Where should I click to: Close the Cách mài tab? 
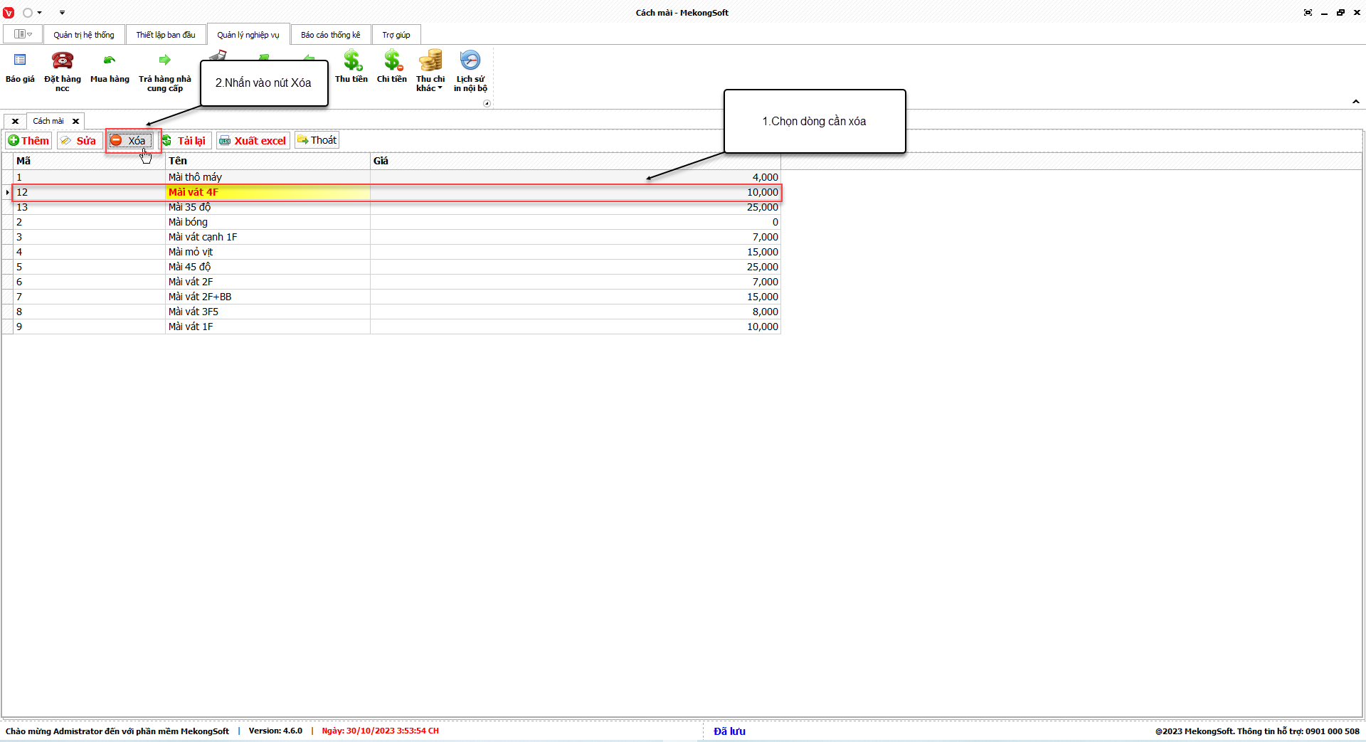[x=75, y=121]
